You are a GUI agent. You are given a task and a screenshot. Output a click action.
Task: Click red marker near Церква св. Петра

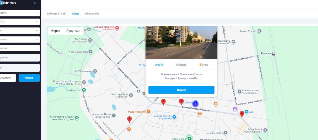click(129, 120)
